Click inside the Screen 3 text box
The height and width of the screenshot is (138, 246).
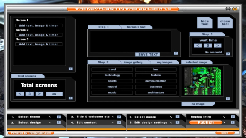(130, 41)
